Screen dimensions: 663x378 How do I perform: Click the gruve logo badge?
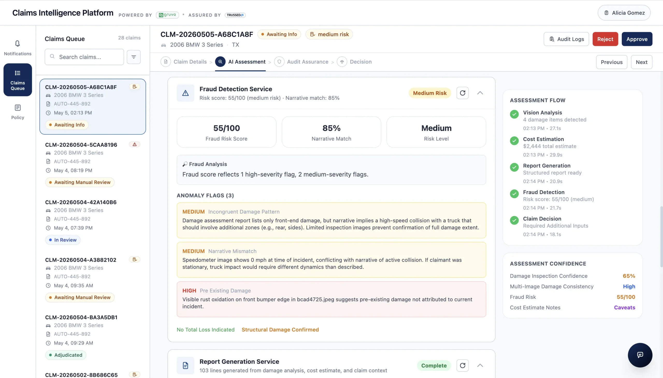pyautogui.click(x=167, y=15)
